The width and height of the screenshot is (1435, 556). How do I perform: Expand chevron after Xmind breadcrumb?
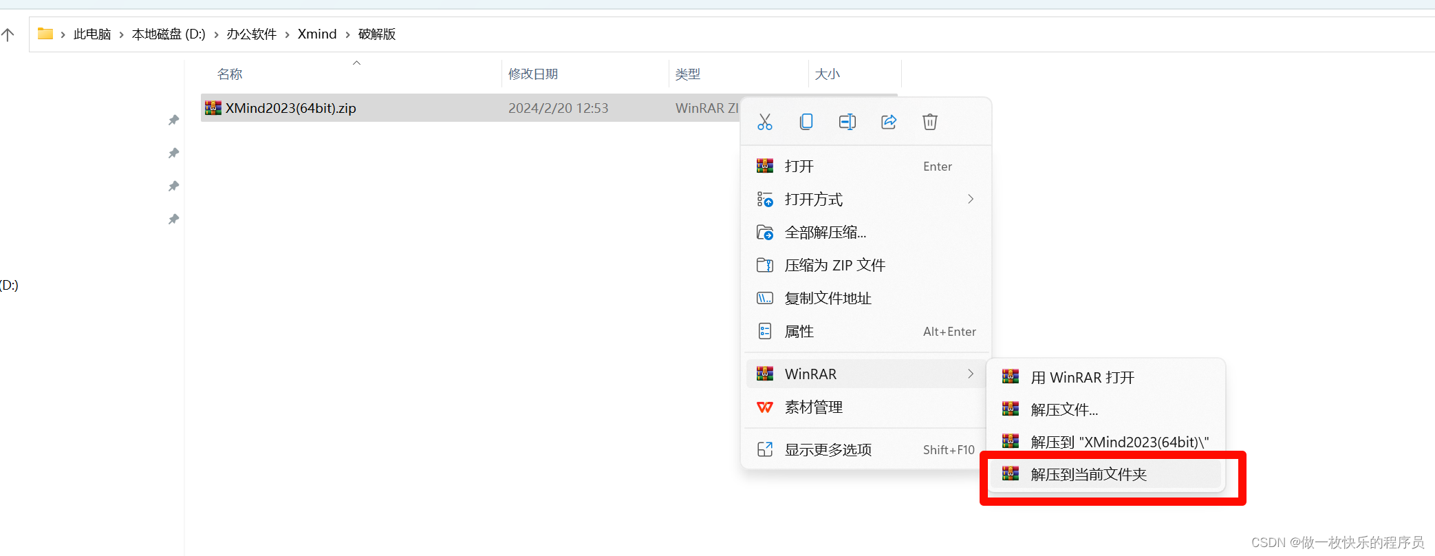tap(347, 34)
